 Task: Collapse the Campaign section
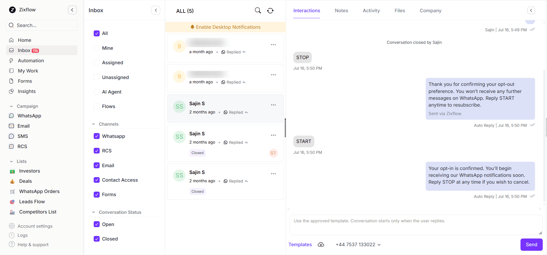pyautogui.click(x=11, y=106)
